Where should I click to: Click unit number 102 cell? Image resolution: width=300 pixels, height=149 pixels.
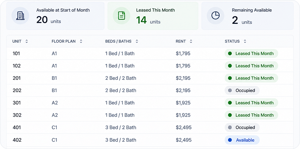pos(17,66)
